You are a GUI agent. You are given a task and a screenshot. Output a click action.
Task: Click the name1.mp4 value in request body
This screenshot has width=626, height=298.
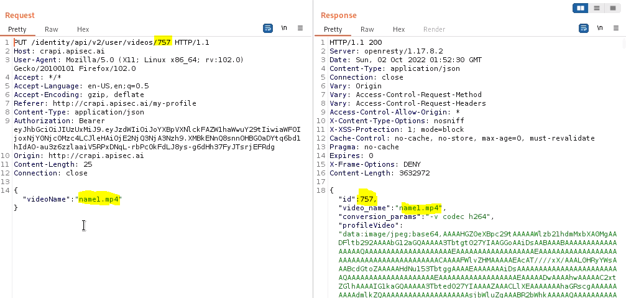99,199
